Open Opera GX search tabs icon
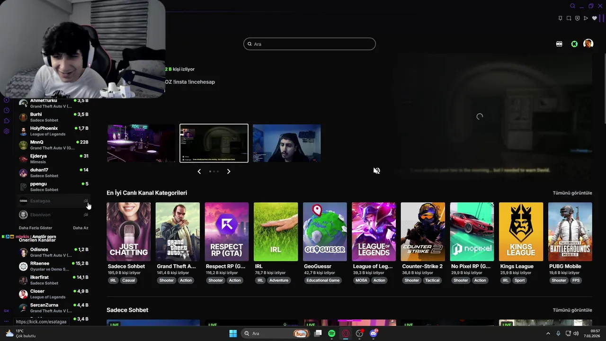 coord(572,6)
